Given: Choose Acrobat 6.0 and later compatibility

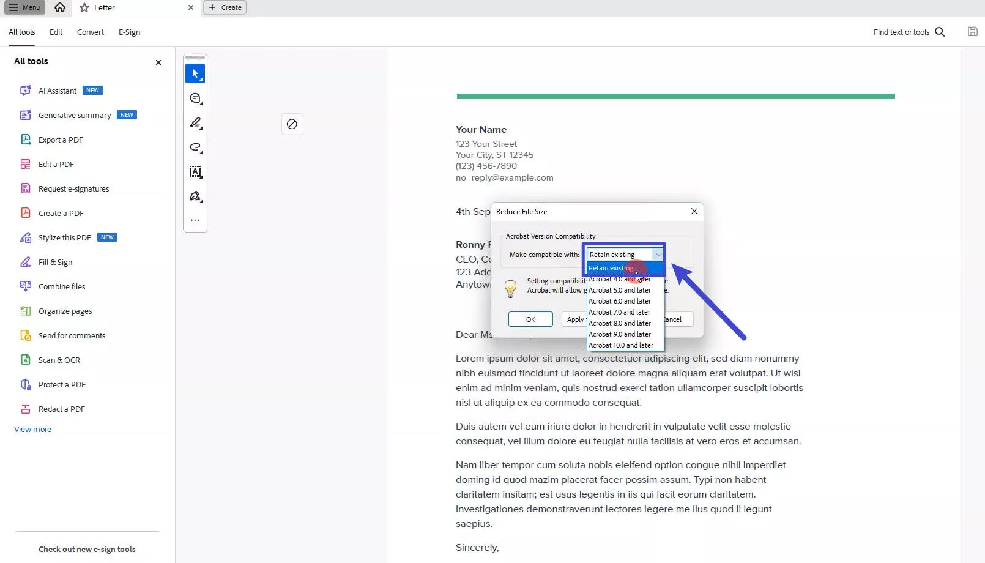Looking at the screenshot, I should pos(619,300).
